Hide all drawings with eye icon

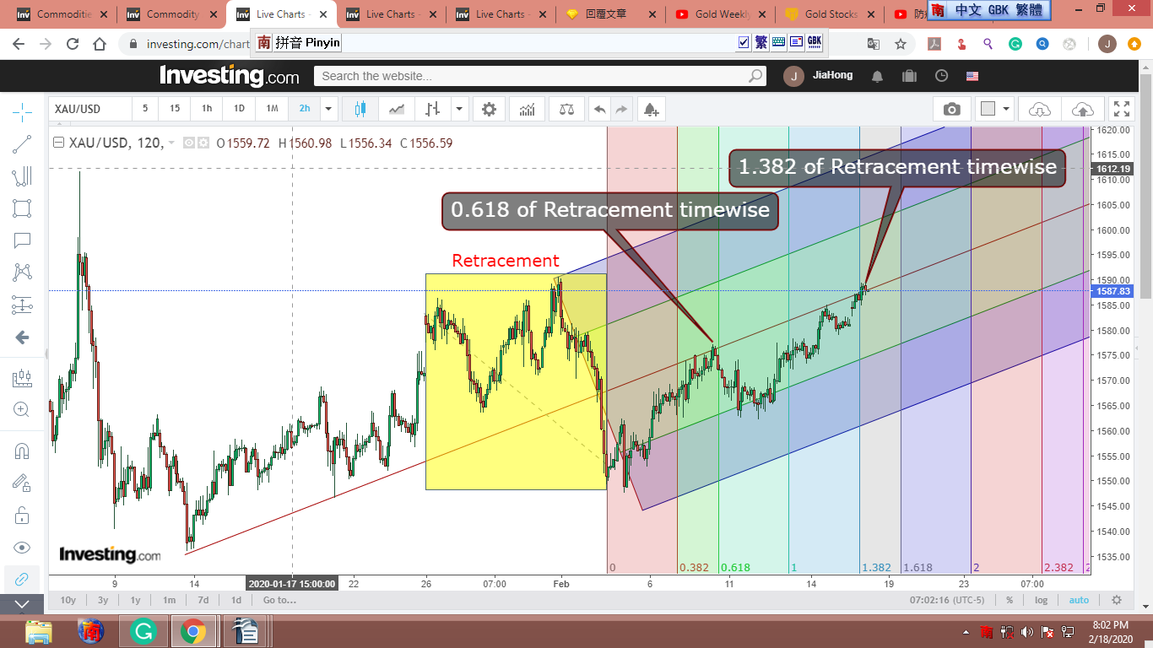pyautogui.click(x=23, y=547)
